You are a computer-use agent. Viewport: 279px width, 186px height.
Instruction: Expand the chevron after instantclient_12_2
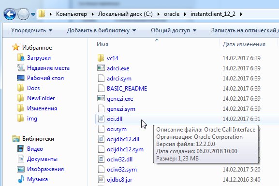pyautogui.click(x=241, y=14)
